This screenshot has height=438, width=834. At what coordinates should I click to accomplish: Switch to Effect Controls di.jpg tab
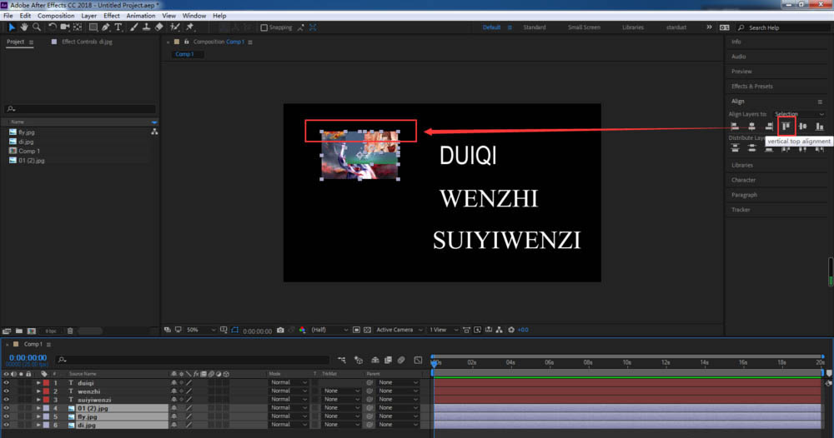click(x=87, y=42)
